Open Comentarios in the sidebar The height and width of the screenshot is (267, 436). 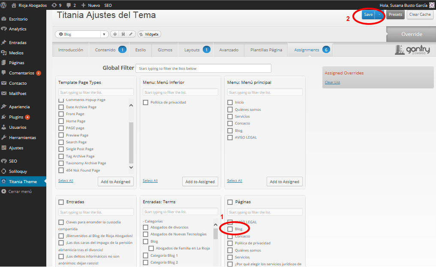(x=21, y=73)
